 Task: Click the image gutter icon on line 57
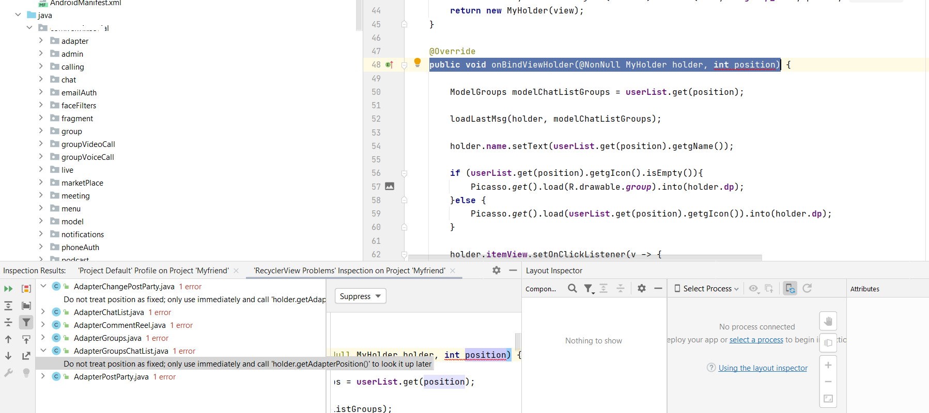390,187
